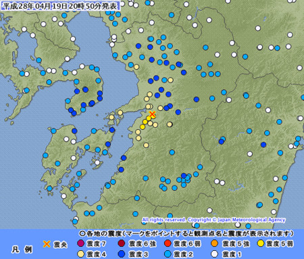Click white station marker on small island off Amakusa
304x259 pixels.
tap(97, 162)
